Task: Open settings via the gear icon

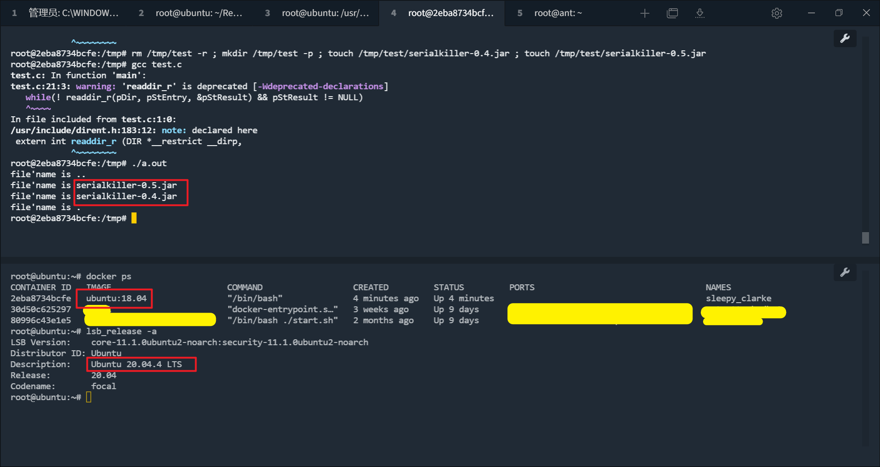Action: pyautogui.click(x=777, y=13)
